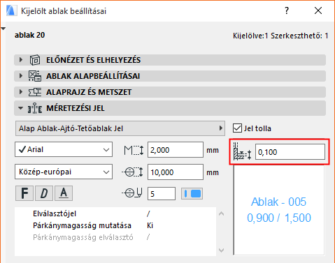Open the Alap Ablak-Ajtó-Tetőablak Jel selector
This screenshot has width=335, height=263.
[120, 128]
